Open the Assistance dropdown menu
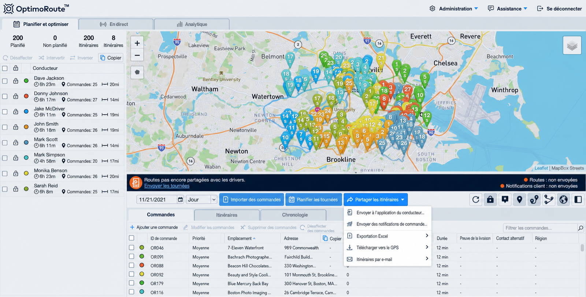The height and width of the screenshot is (297, 586). tap(508, 8)
